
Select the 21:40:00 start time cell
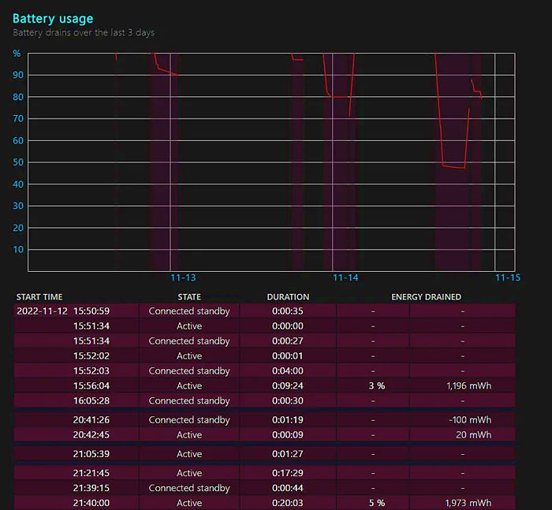pos(91,503)
